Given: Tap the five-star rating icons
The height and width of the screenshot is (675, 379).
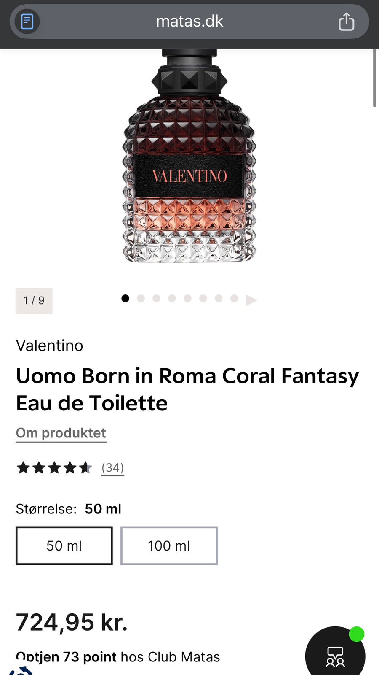Looking at the screenshot, I should pyautogui.click(x=54, y=467).
